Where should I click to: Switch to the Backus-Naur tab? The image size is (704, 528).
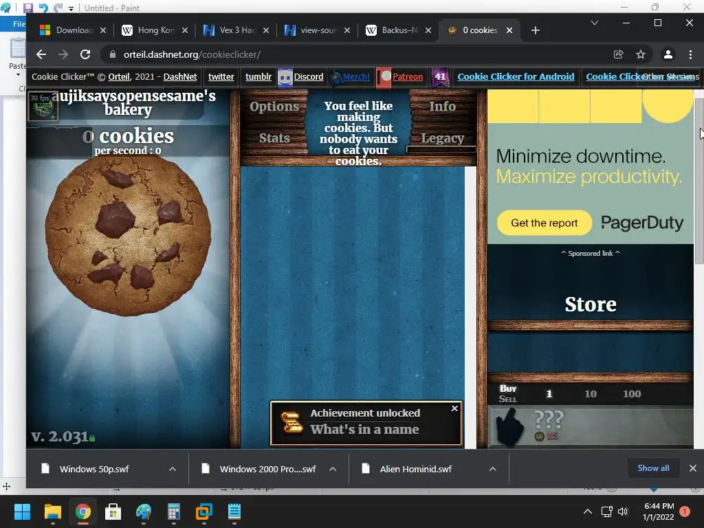pyautogui.click(x=398, y=30)
